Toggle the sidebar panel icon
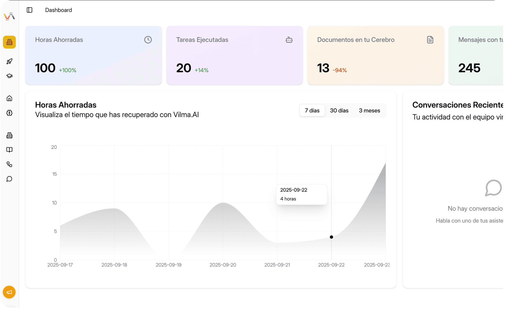510x309 pixels. point(29,10)
